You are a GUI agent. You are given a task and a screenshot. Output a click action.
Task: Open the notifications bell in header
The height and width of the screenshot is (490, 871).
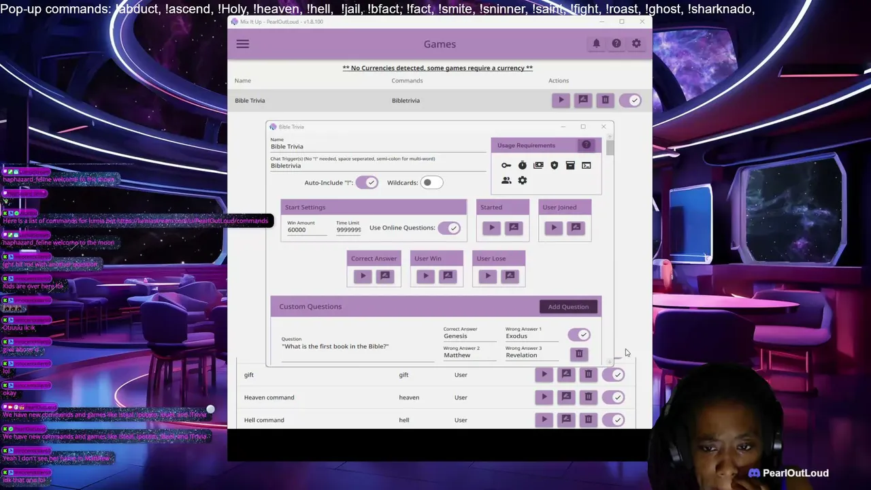point(596,44)
